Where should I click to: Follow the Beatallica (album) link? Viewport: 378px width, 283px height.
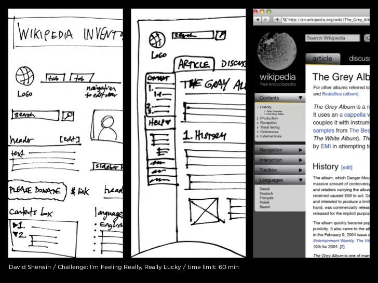(341, 94)
